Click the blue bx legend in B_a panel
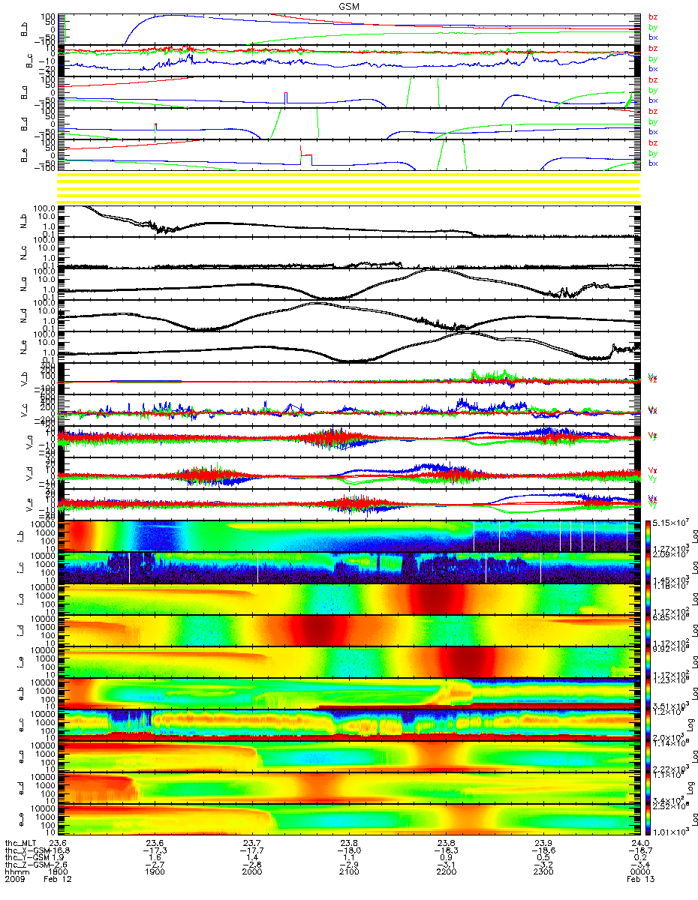The image size is (698, 900). coord(652,100)
